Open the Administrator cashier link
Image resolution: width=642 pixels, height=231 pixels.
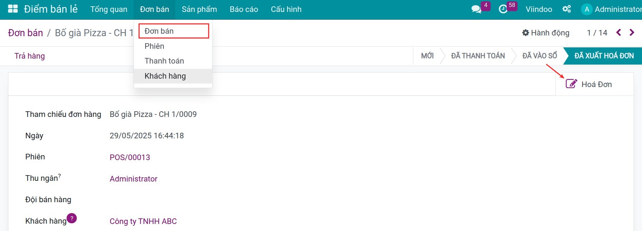(133, 179)
